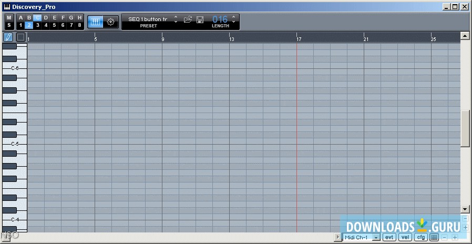Click the C-4 piano key
Image resolution: width=472 pixels, height=244 pixels.
tap(15, 220)
